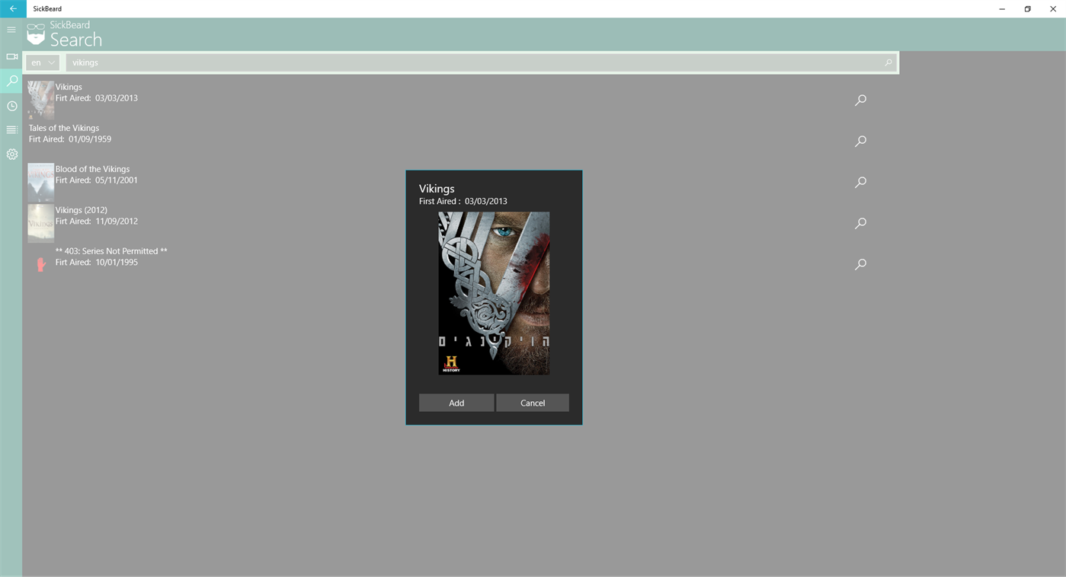Click the back arrow in title bar
Image resolution: width=1066 pixels, height=577 pixels.
(x=13, y=8)
